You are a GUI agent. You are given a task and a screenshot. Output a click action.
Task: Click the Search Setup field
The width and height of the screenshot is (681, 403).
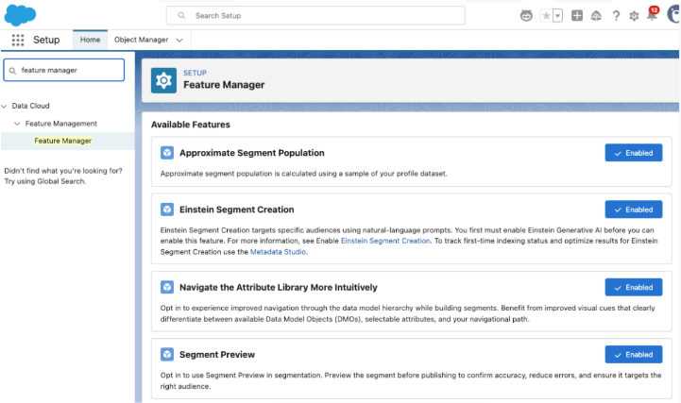click(x=315, y=16)
